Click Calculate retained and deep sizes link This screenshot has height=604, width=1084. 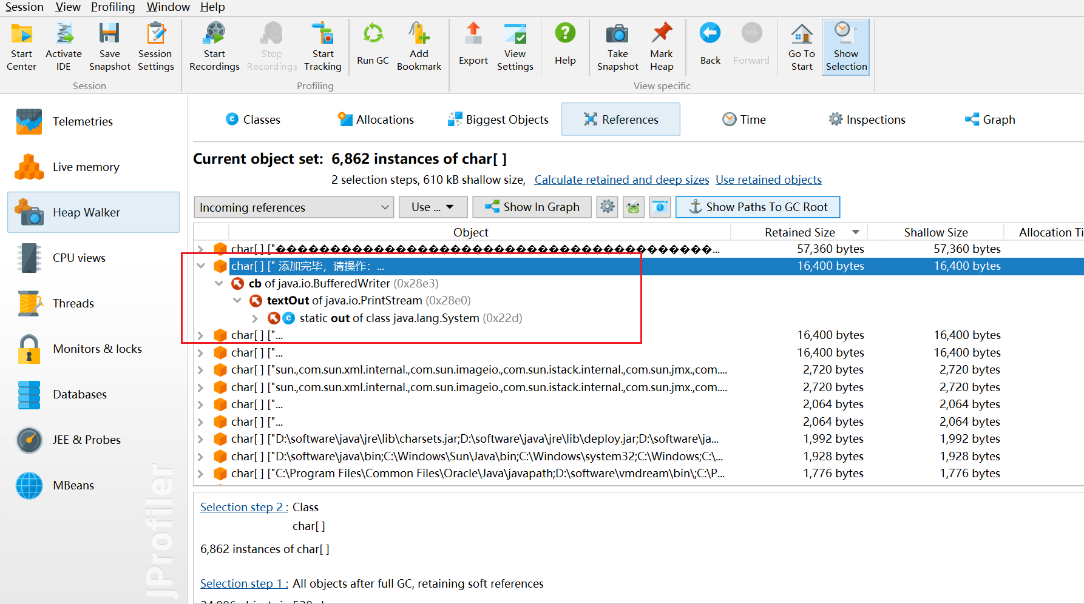622,180
